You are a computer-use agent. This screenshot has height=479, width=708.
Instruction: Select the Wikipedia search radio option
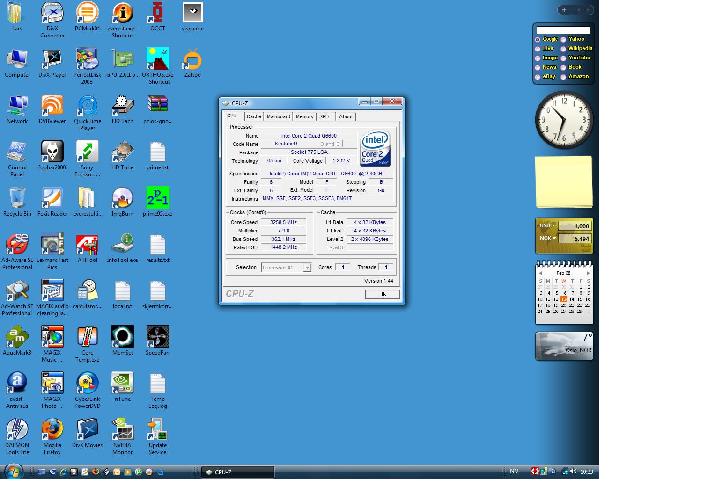coord(563,49)
